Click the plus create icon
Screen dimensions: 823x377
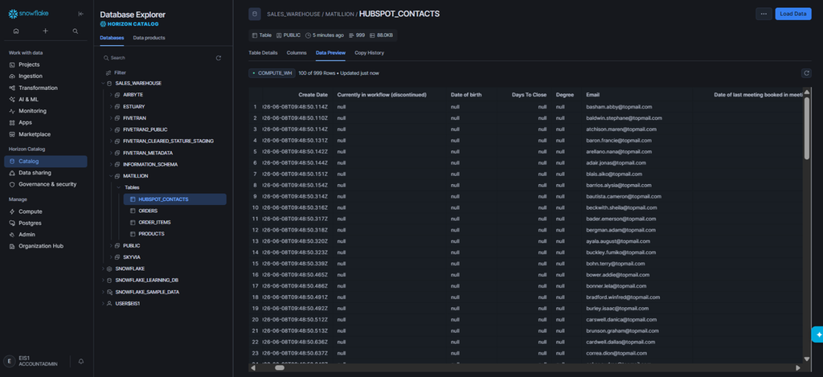[46, 31]
